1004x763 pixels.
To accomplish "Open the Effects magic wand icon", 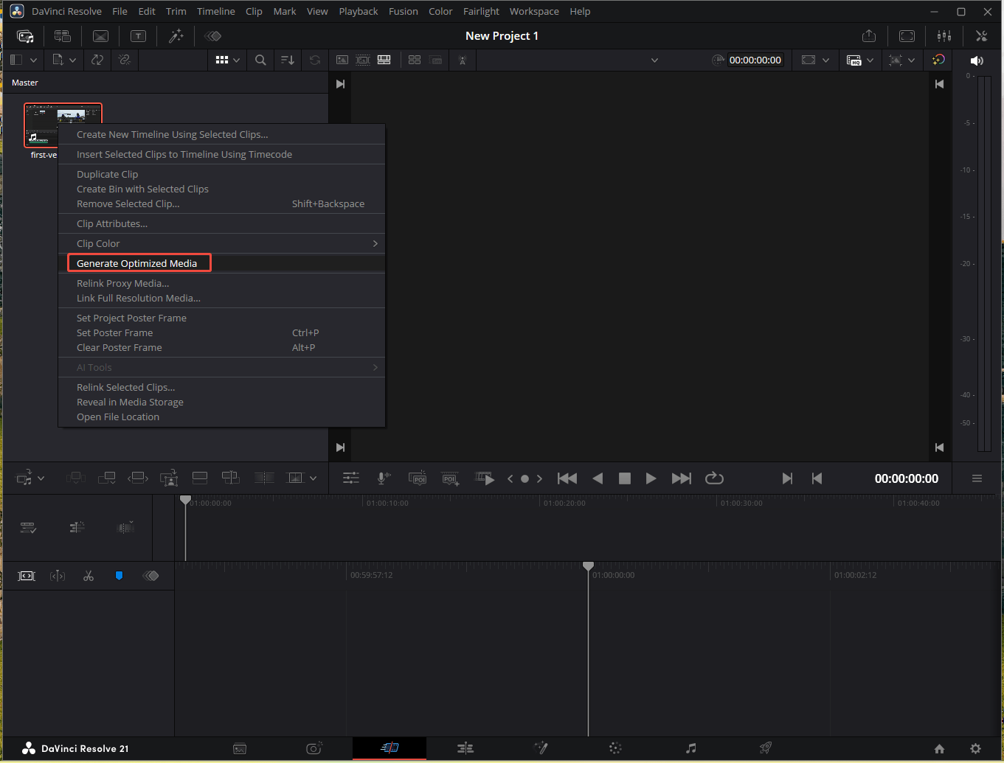I will click(x=176, y=36).
